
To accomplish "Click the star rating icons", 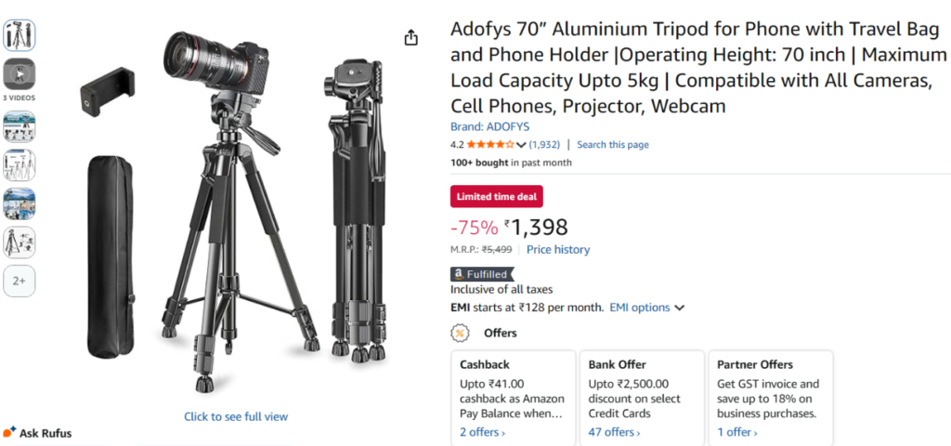I will point(489,145).
